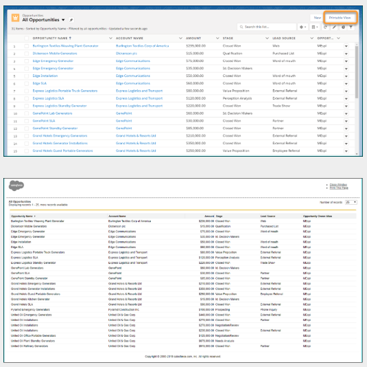This screenshot has width=367, height=367.
Task: Click the All Opportunities list view switcher arrow
Action: 63,20
